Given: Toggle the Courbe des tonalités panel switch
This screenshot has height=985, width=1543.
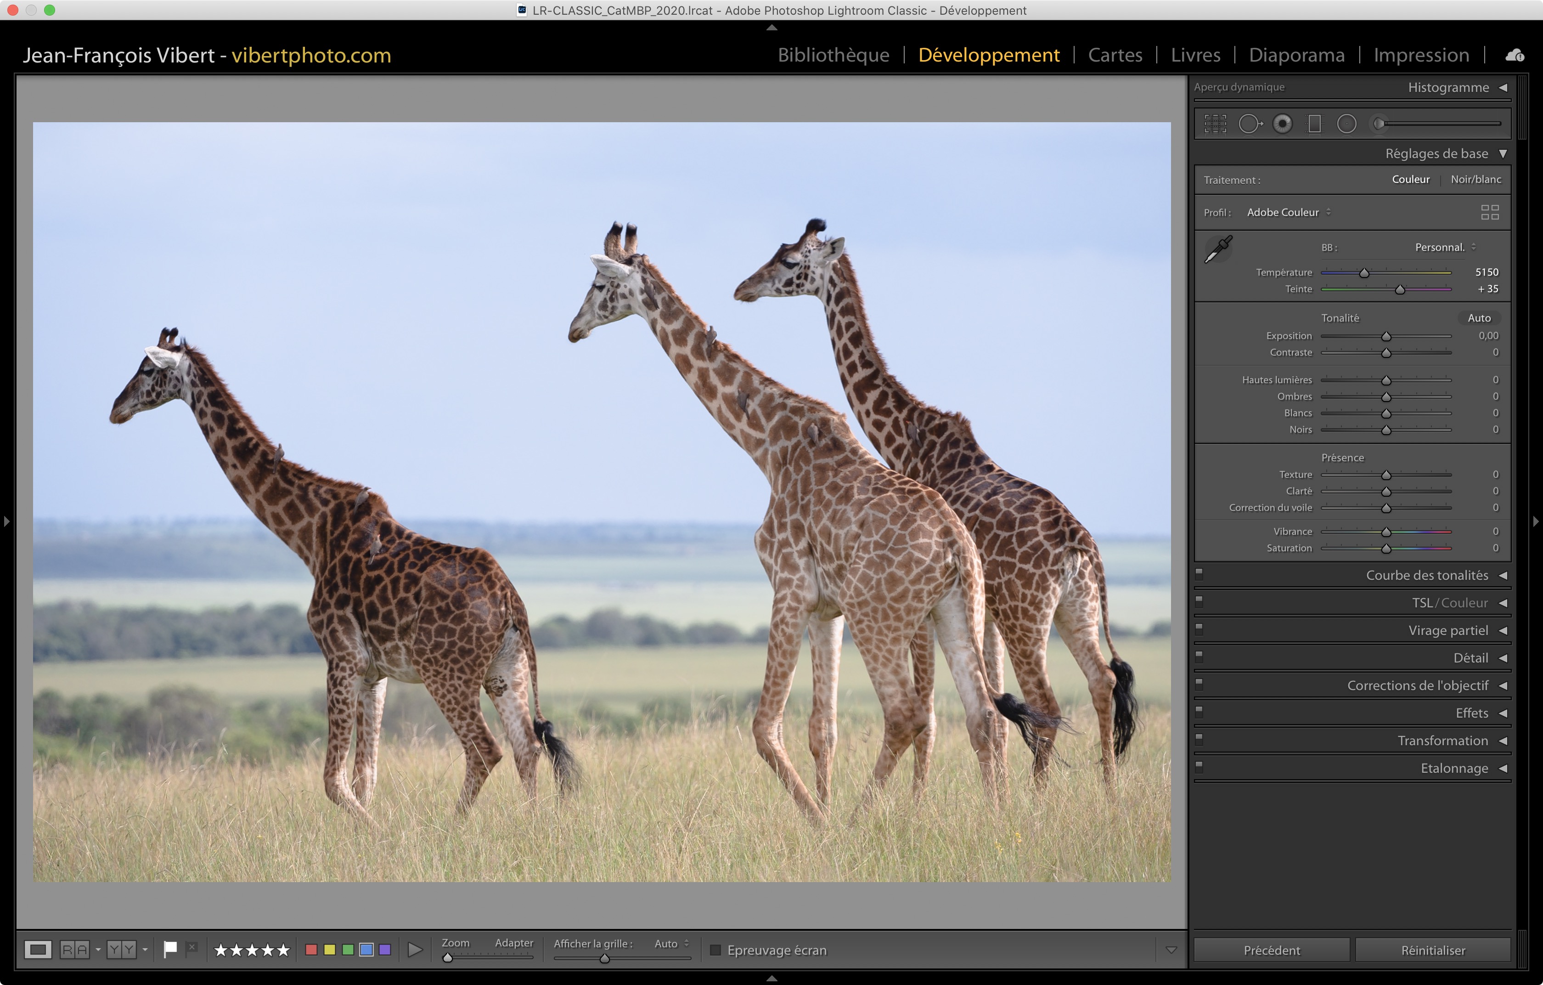Looking at the screenshot, I should (x=1199, y=573).
